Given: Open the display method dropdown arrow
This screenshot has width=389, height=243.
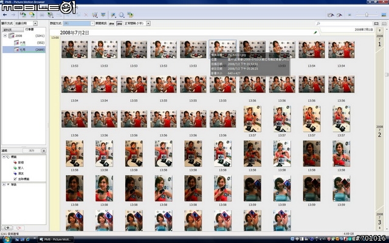Looking at the screenshot, I should tap(35, 23).
